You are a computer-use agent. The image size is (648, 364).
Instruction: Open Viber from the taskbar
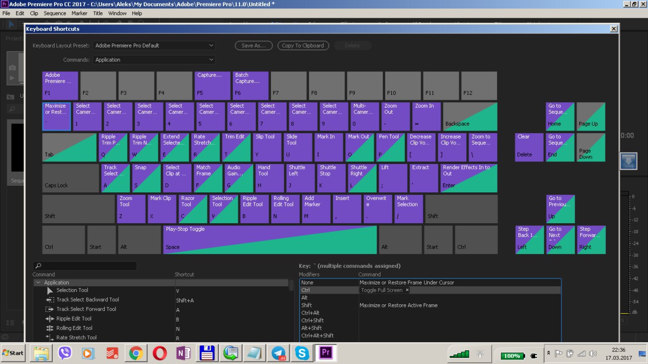(65, 353)
